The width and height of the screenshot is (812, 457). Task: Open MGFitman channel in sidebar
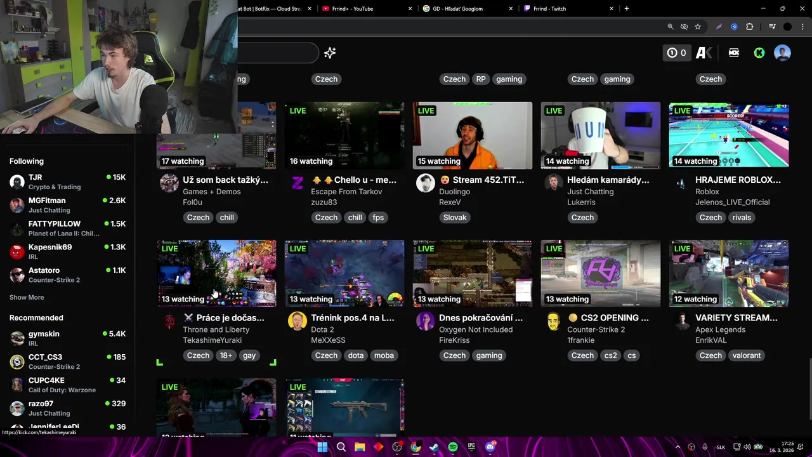67,205
